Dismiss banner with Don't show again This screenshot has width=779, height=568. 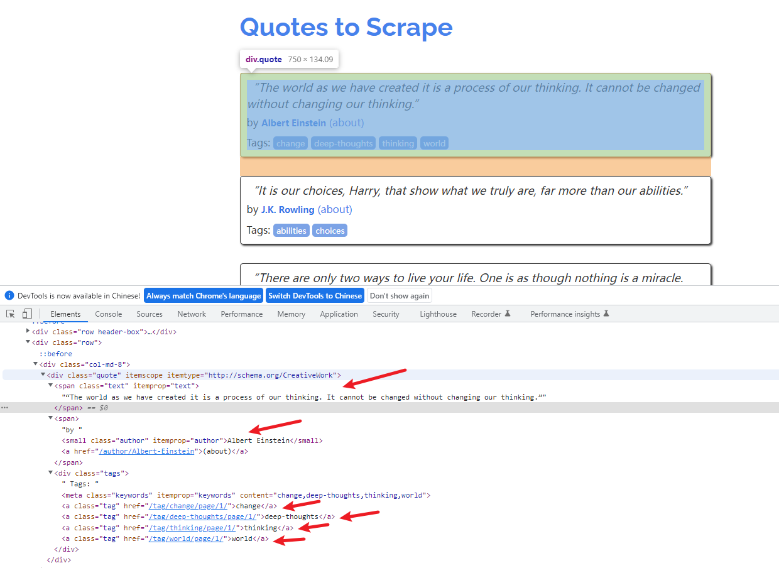coord(400,295)
